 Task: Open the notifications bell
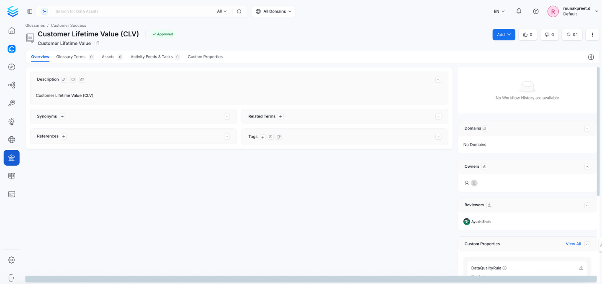519,11
